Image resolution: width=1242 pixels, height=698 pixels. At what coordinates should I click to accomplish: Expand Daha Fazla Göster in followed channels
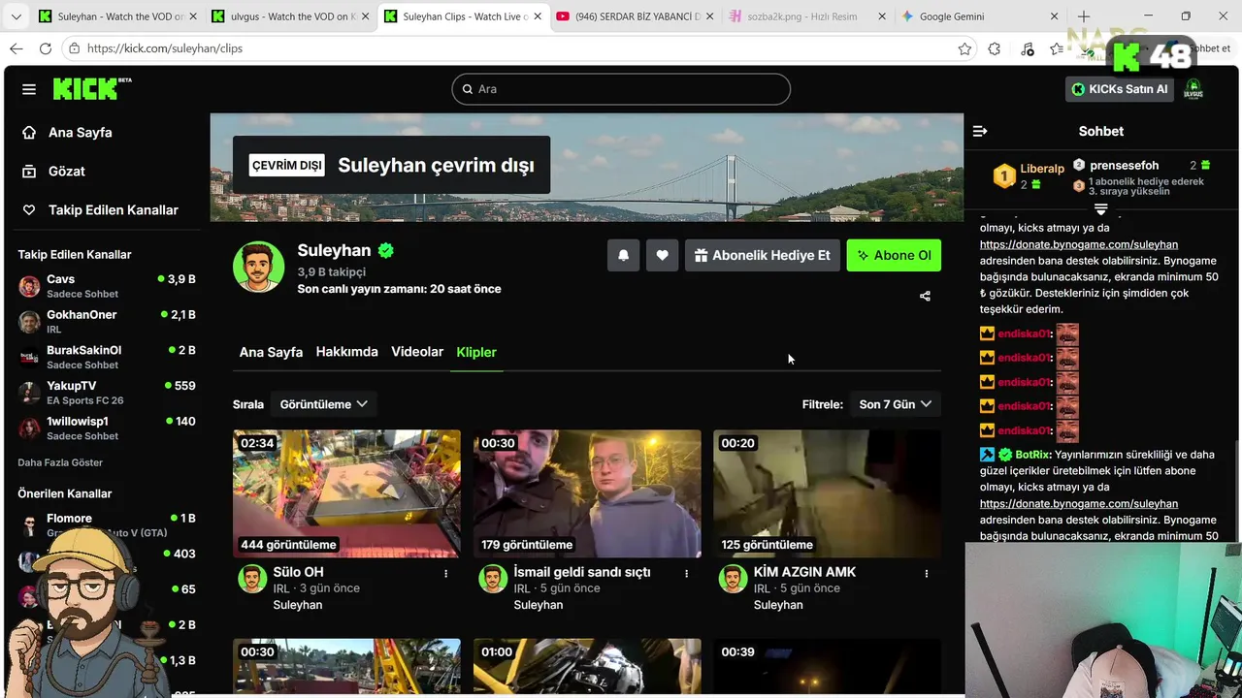[x=60, y=462]
